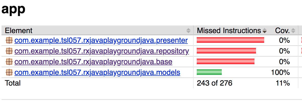Click the package icon beside repository row
Screen dimensions: 302x108
click(9, 51)
